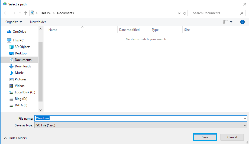249x144 pixels.
Task: Open the recent locations dropdown arrow
Action: [x=20, y=13]
